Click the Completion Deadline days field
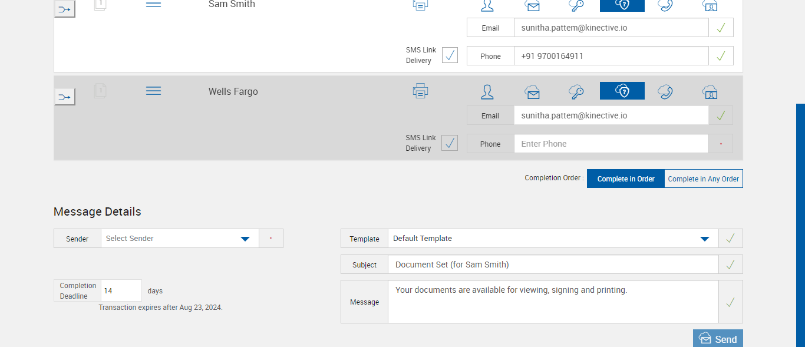Viewport: 805px width, 347px height. tap(121, 290)
